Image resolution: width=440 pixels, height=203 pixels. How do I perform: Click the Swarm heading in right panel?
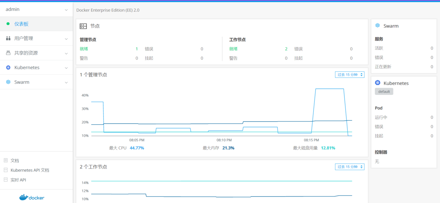point(391,26)
